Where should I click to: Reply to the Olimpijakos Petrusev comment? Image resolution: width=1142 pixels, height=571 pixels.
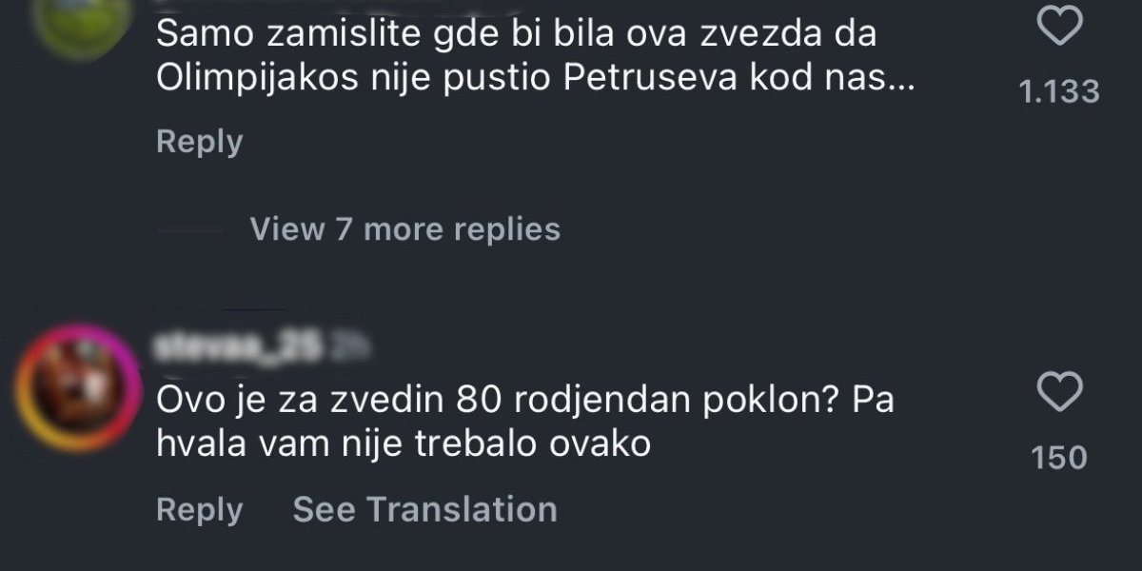click(199, 142)
